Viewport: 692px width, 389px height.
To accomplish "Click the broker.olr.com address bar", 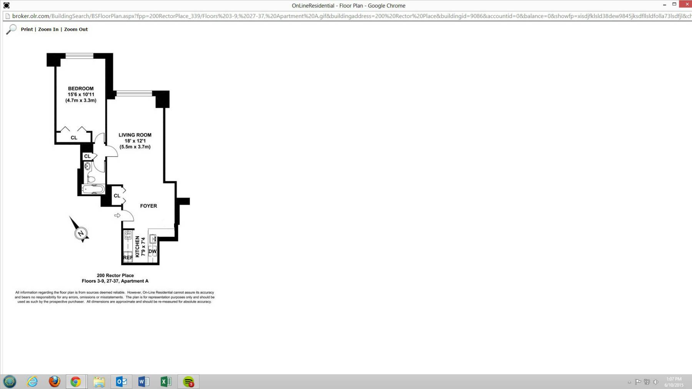I will [x=346, y=16].
